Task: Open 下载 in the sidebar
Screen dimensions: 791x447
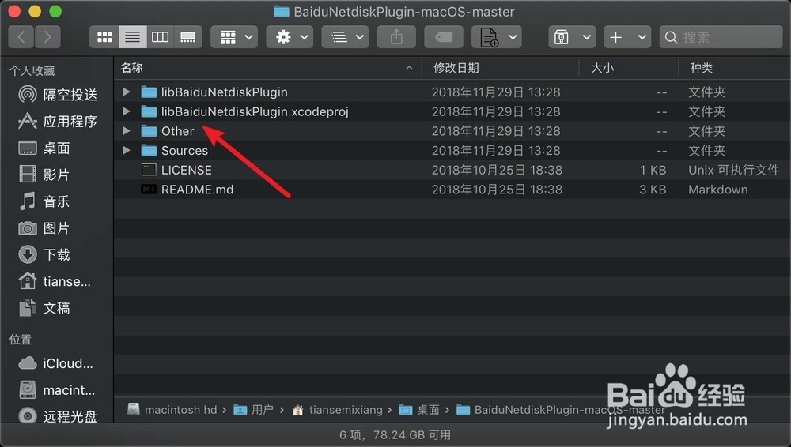Action: point(44,254)
